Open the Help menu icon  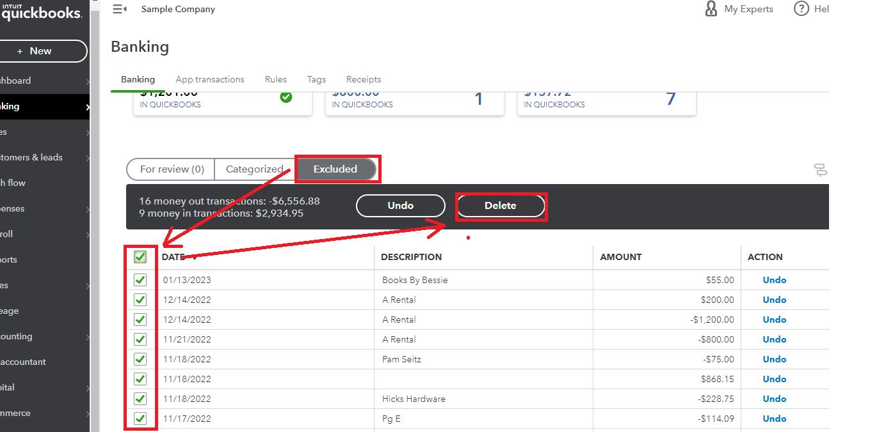click(x=801, y=9)
